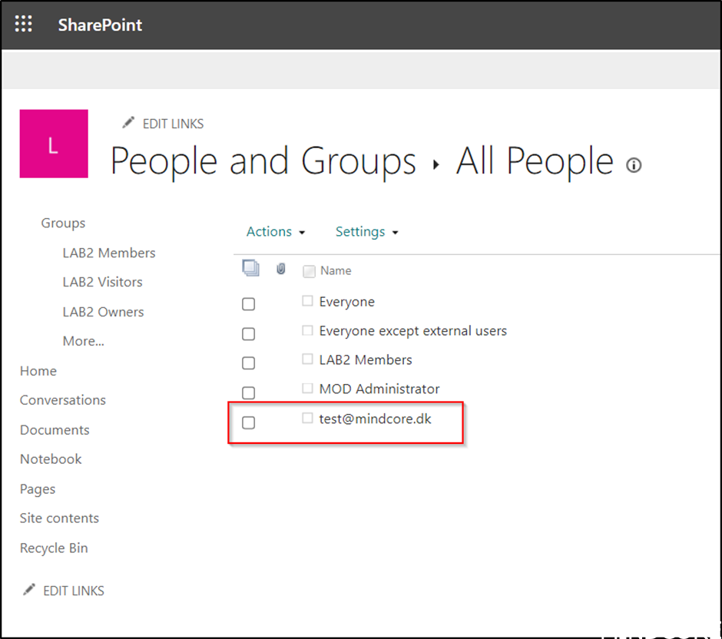Click the select all items icon in header
722x639 pixels.
tap(250, 268)
